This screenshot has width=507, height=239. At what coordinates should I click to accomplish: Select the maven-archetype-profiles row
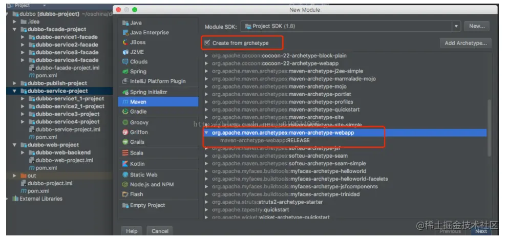pos(345,102)
